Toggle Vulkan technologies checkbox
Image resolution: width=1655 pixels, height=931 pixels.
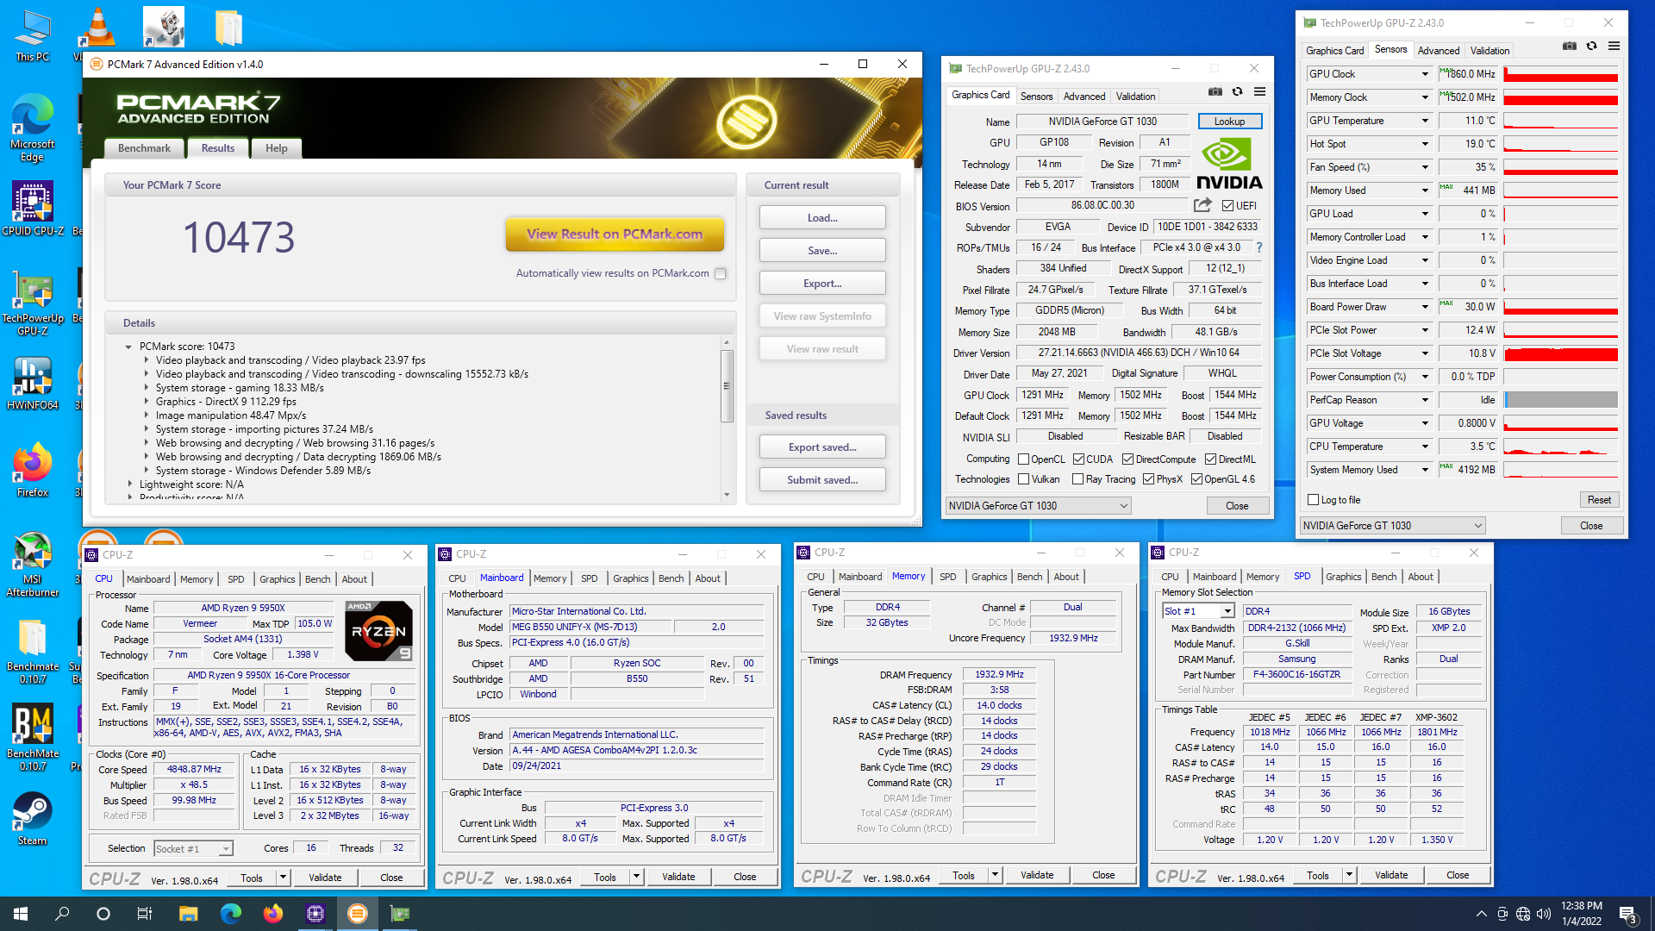[1023, 479]
